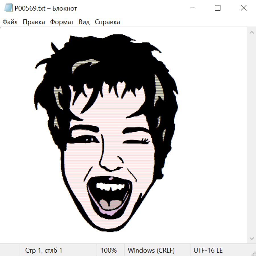The width and height of the screenshot is (256, 256).
Task: Open the Вид menu
Action: pyautogui.click(x=84, y=22)
